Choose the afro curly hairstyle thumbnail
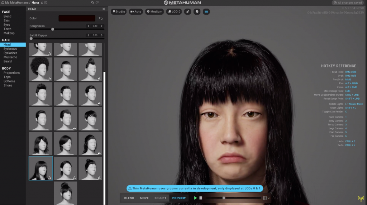Viewport: 367px width, 205px height. [x=41, y=69]
